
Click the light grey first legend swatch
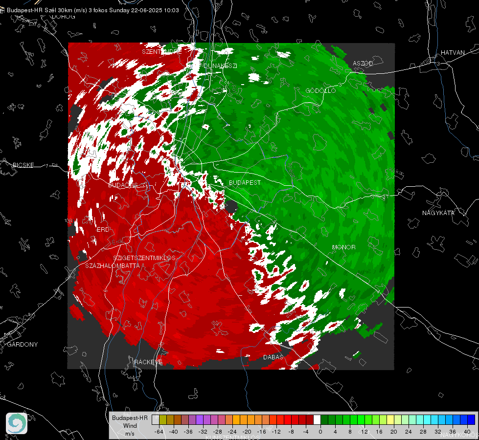tap(156, 420)
